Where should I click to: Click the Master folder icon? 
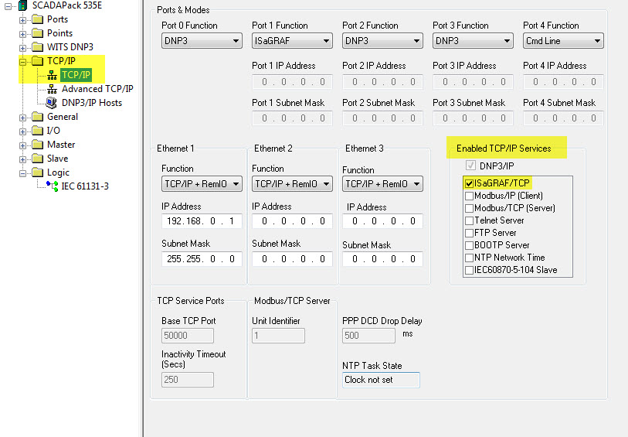pyautogui.click(x=38, y=145)
